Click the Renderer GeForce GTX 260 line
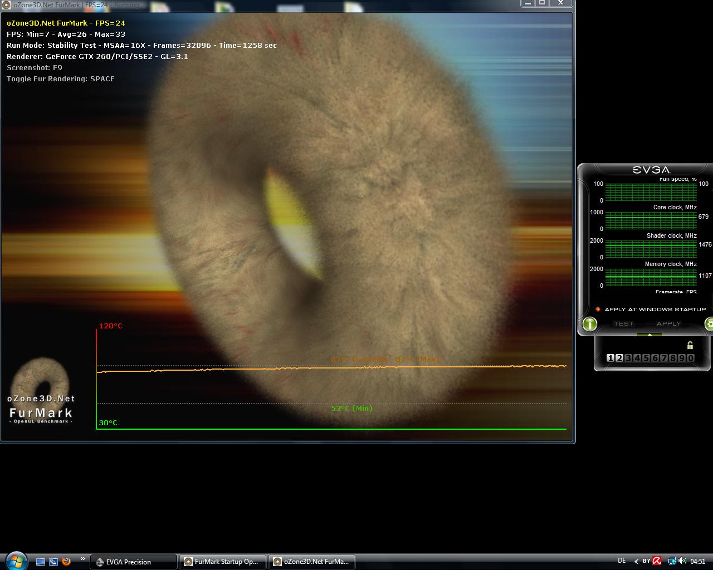This screenshot has width=713, height=570. [97, 56]
